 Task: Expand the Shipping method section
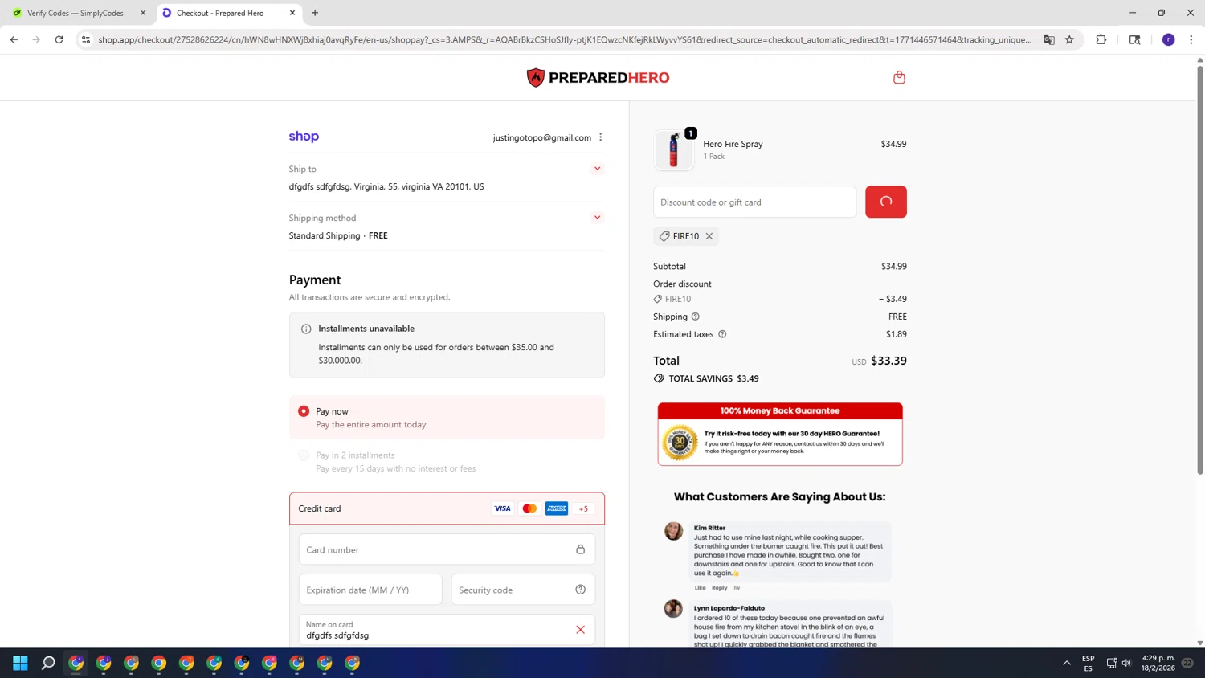pos(597,218)
